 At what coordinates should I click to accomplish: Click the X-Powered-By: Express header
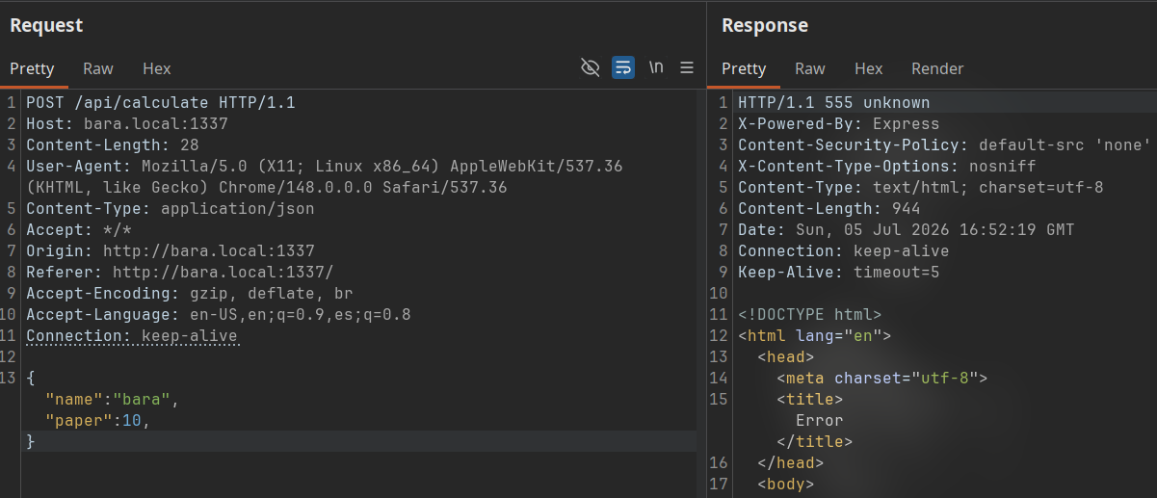(x=839, y=123)
